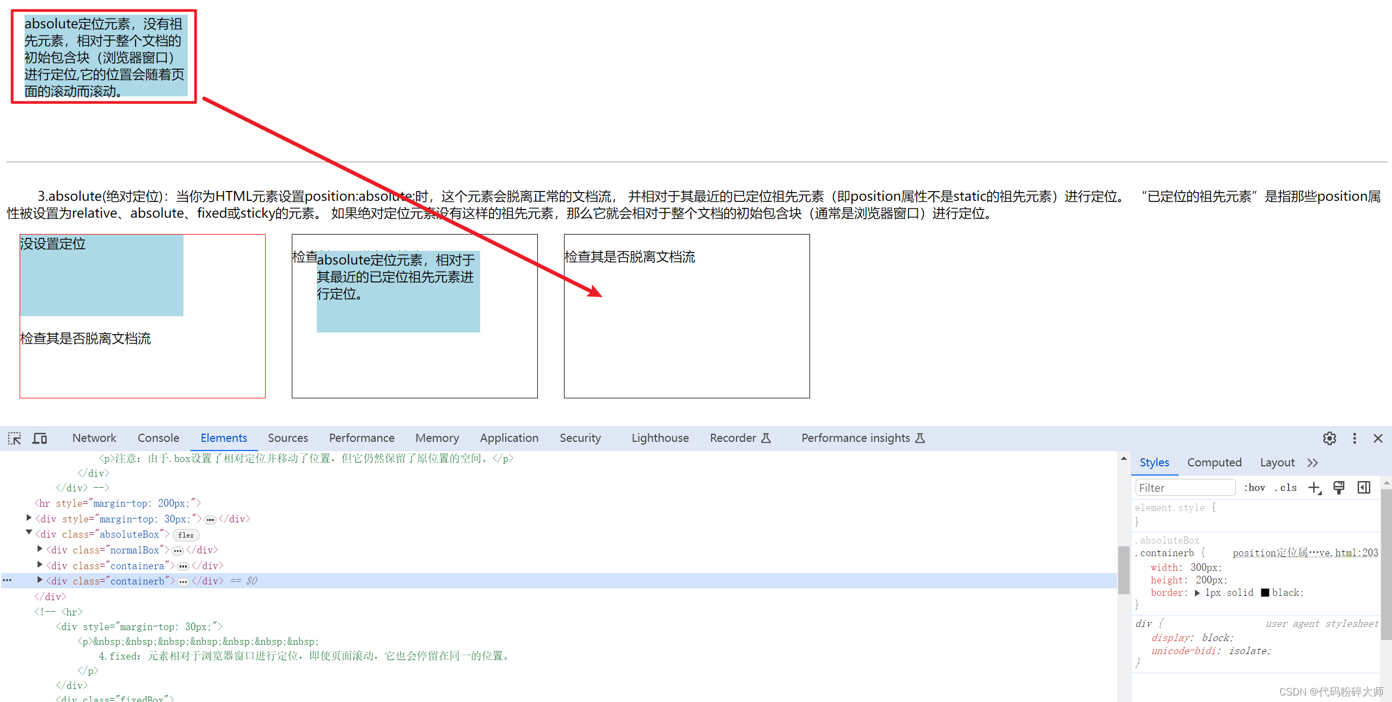Image resolution: width=1392 pixels, height=702 pixels.
Task: Collapse the absoluteBox div node
Action: coord(29,533)
